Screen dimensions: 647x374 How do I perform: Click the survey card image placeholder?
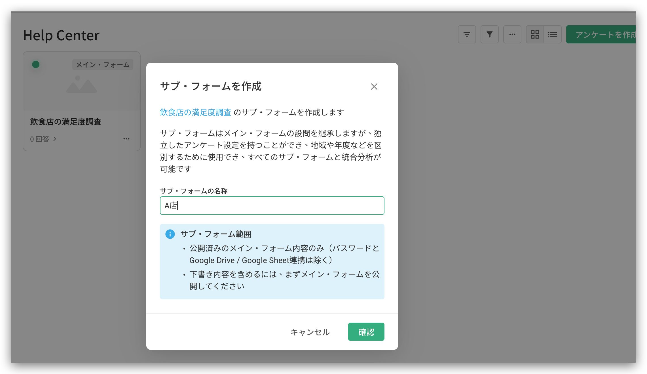(x=82, y=84)
